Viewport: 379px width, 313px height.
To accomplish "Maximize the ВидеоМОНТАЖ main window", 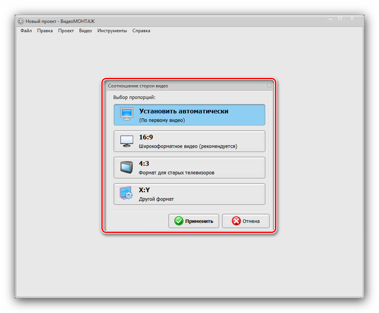I will (340, 19).
